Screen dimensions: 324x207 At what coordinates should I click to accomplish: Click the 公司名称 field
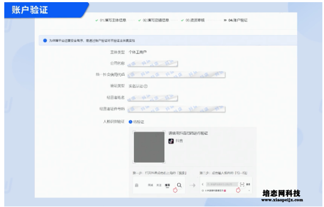153,64
